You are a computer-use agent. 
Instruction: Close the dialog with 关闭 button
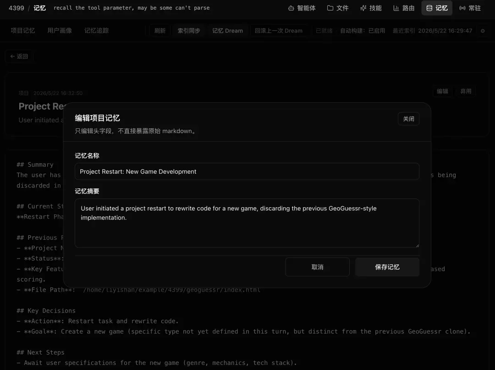click(408, 119)
